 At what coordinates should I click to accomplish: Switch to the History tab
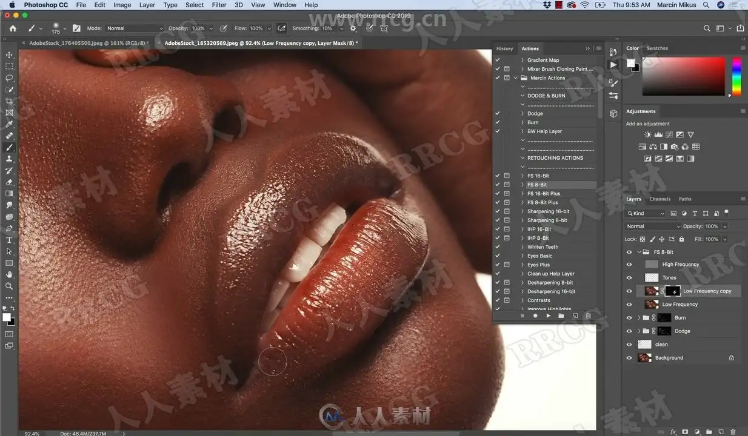pos(504,48)
